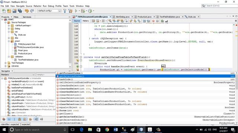Click the Open Project toolbar icon
This screenshot has height=133, width=238.
(x=15, y=11)
